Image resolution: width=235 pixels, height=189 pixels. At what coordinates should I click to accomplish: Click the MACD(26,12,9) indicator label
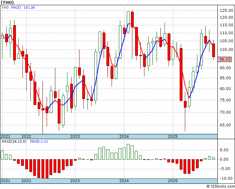(14, 142)
